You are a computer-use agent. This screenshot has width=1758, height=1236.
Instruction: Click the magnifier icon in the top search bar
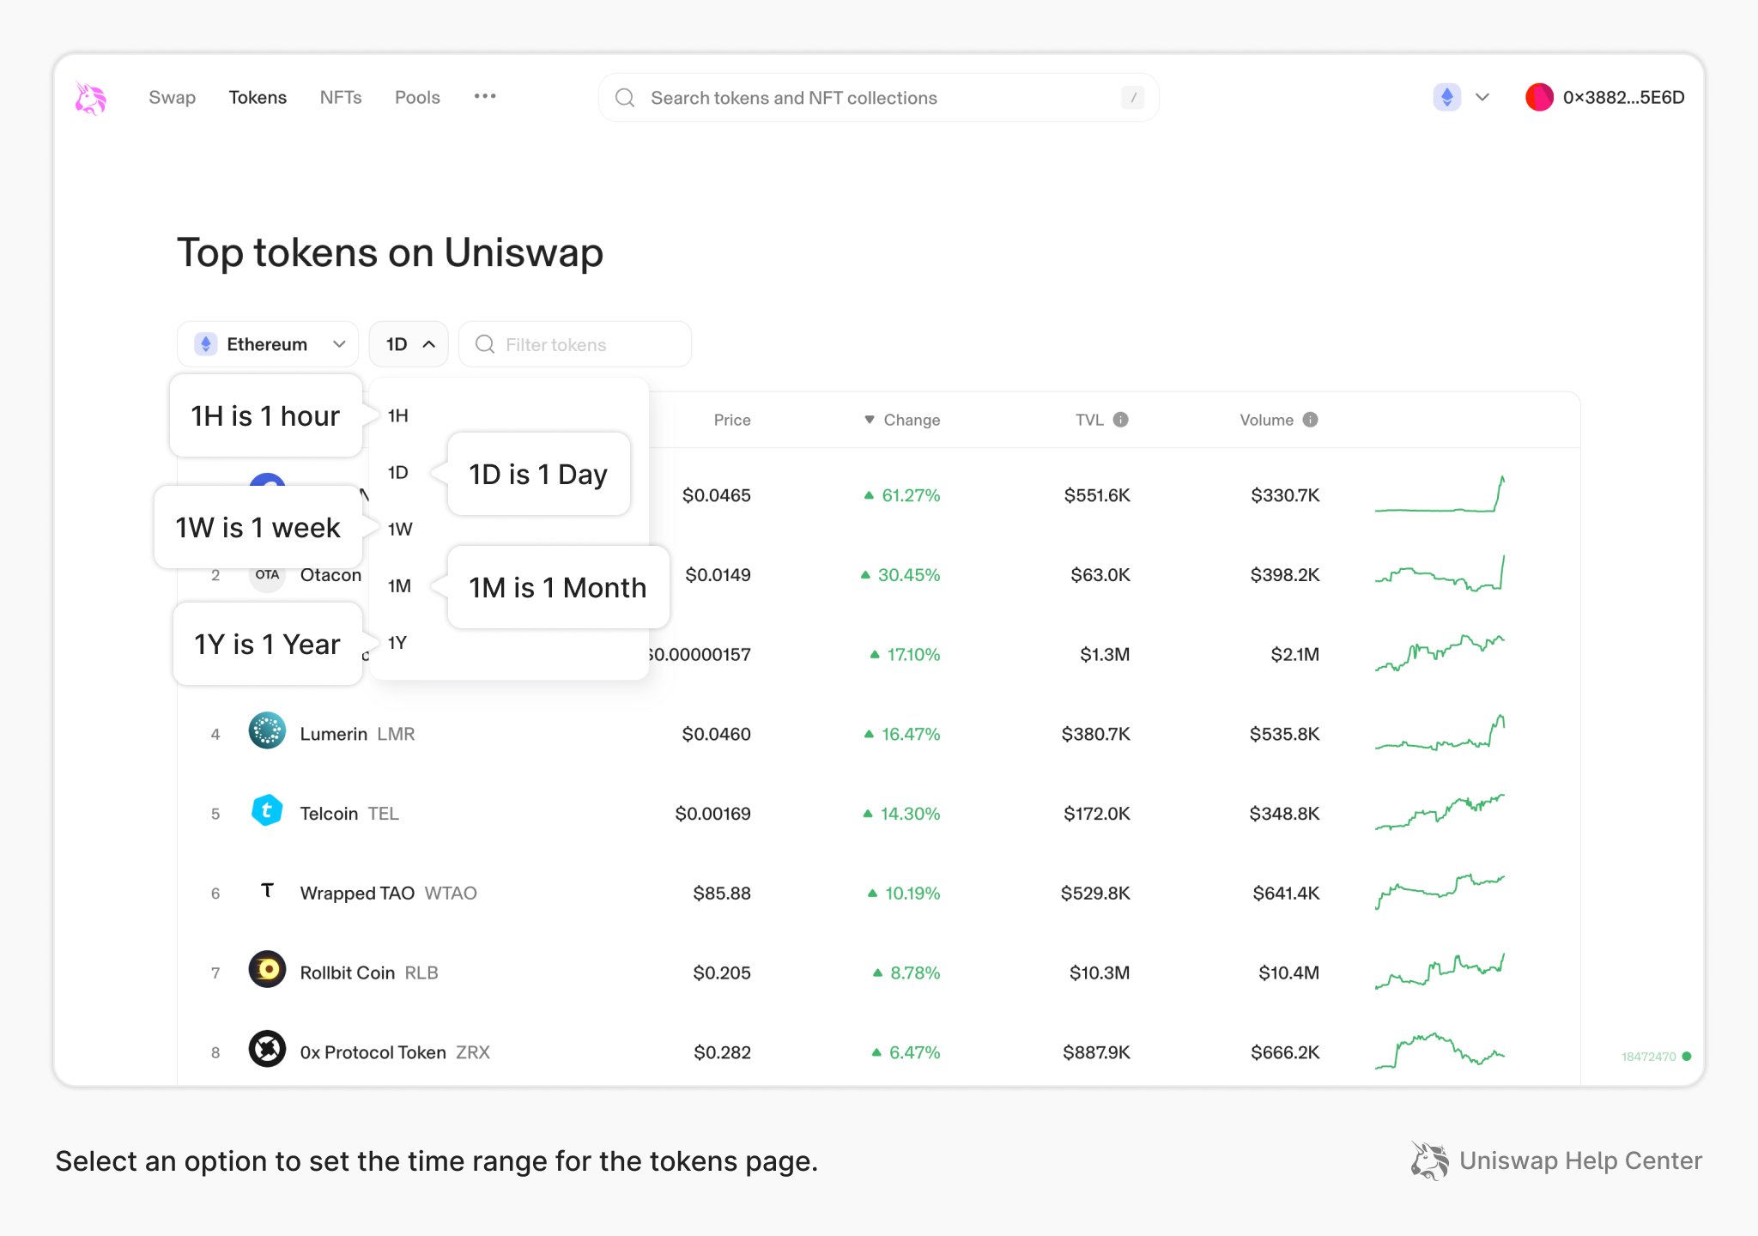pyautogui.click(x=625, y=98)
